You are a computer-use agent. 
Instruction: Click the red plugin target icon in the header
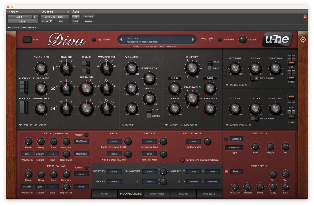305,17
